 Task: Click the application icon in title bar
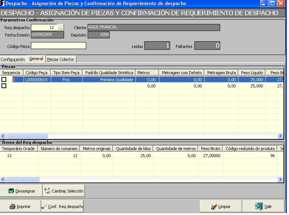[3, 3]
